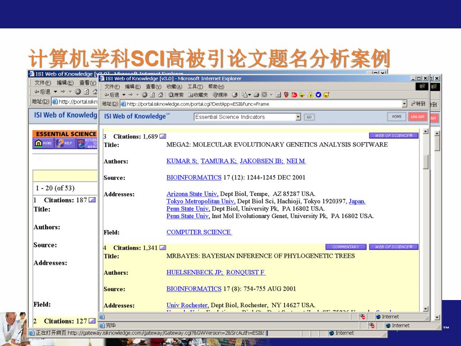Click the 转到 (Go to) button
The image size is (461, 346).
(x=418, y=104)
